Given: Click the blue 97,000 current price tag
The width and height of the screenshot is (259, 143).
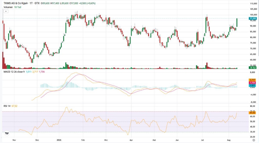Looking at the screenshot, I should (x=253, y=18).
